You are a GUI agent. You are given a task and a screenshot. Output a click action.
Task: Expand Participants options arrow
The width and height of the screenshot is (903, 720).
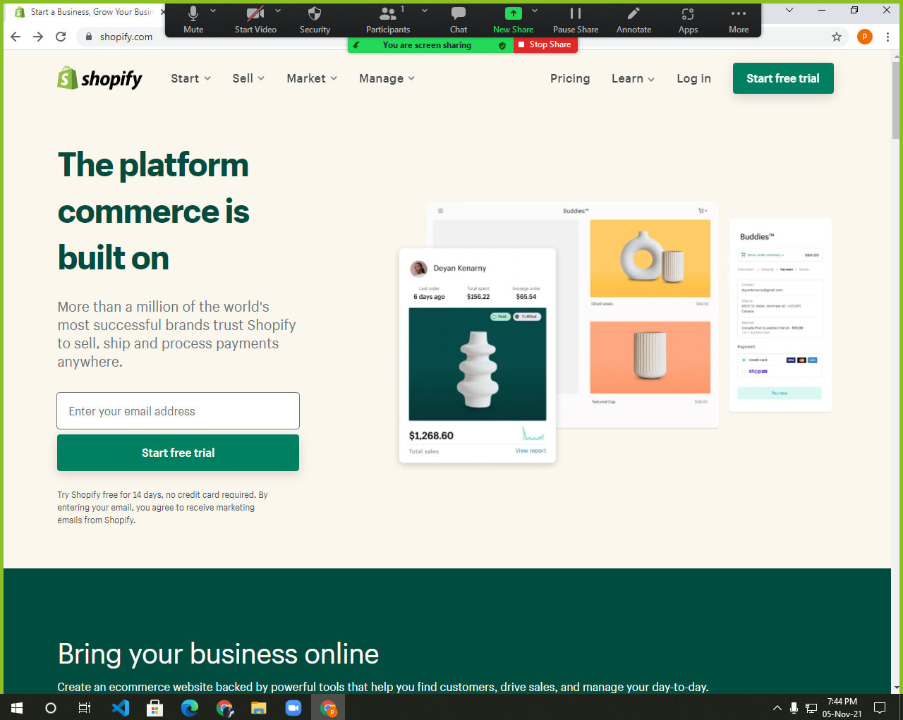click(425, 11)
